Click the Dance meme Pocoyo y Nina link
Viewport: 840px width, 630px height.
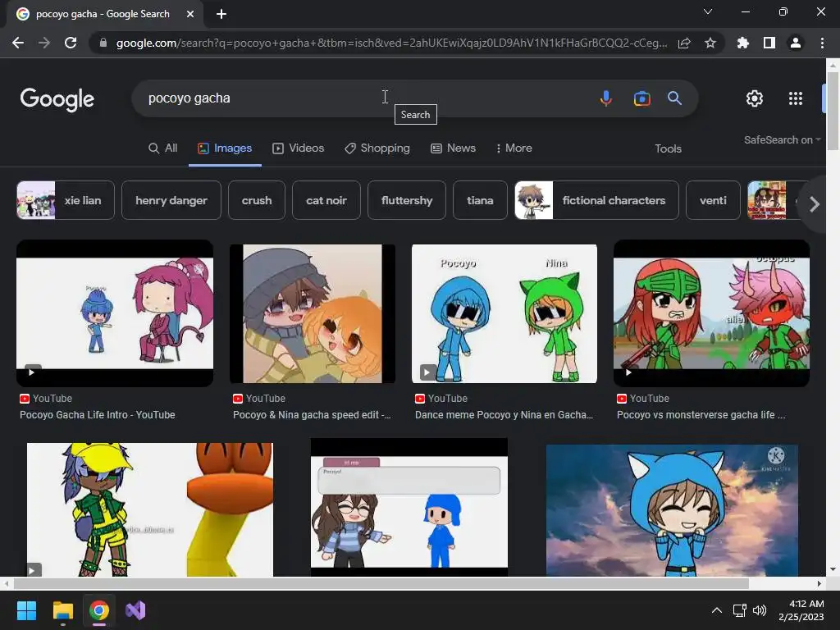(x=504, y=415)
